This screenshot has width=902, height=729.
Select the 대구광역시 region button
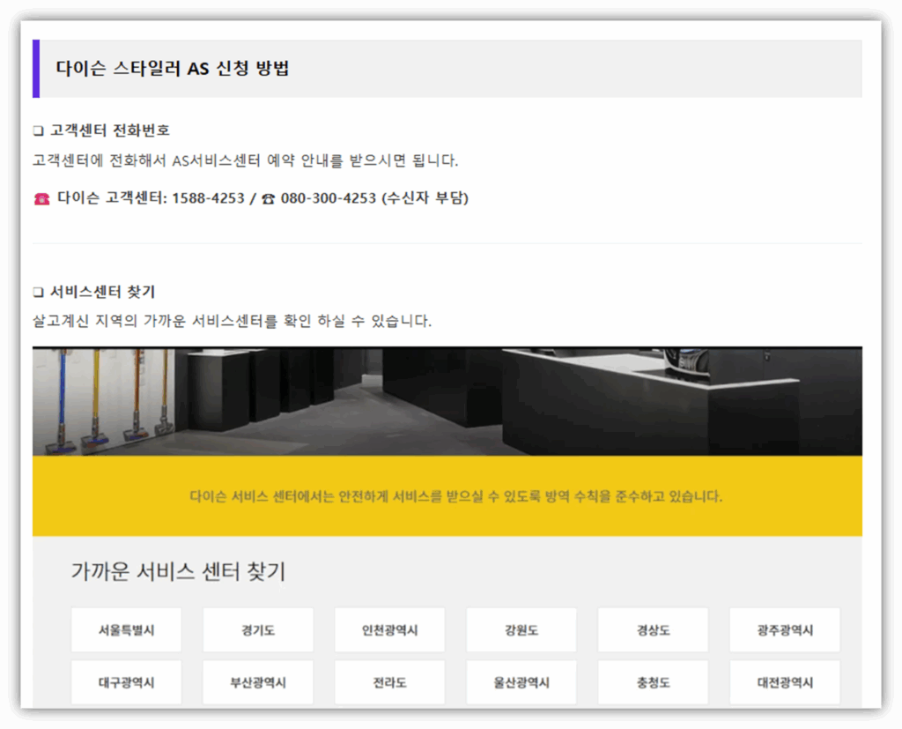pos(126,682)
